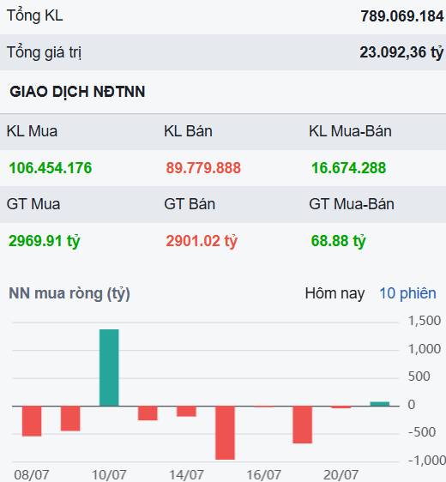Click the 16/07 date label
This screenshot has width=446, height=482.
click(263, 475)
